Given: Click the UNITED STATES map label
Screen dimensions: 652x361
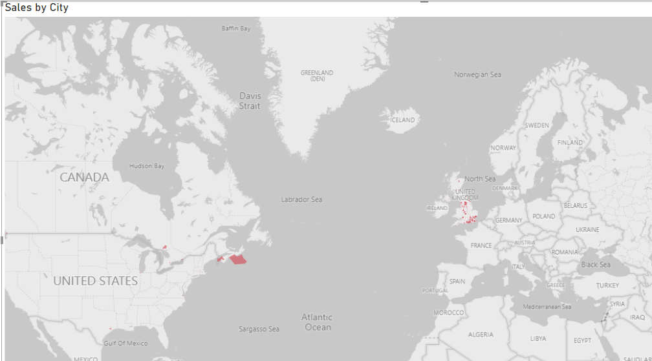Looking at the screenshot, I should [x=95, y=281].
